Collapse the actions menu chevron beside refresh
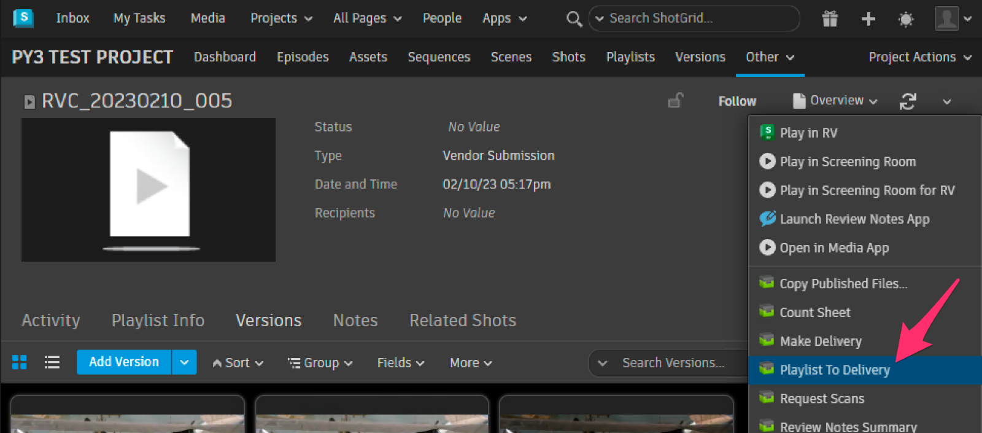The width and height of the screenshot is (982, 433). click(947, 101)
